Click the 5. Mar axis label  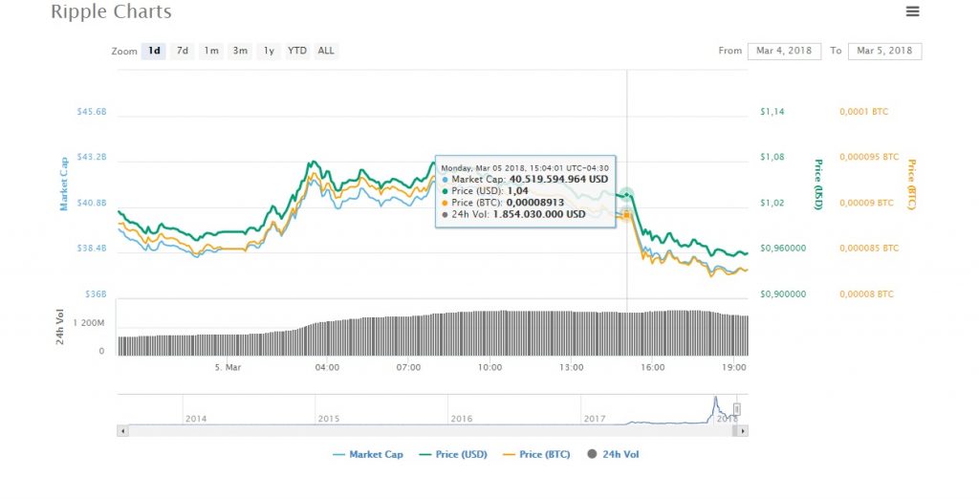coord(228,367)
